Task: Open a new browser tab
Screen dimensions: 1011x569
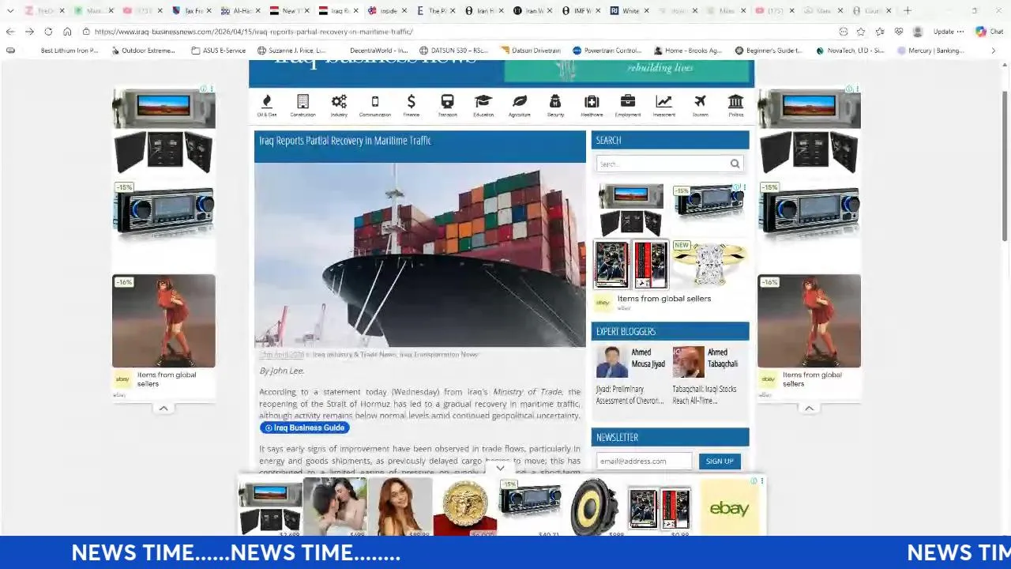Action: point(908,10)
